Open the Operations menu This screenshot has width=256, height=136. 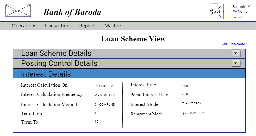point(24,26)
